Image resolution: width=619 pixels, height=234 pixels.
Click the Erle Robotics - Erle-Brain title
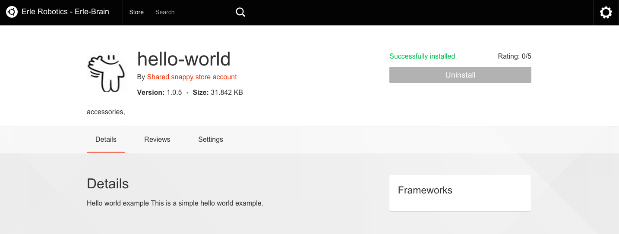coord(65,12)
